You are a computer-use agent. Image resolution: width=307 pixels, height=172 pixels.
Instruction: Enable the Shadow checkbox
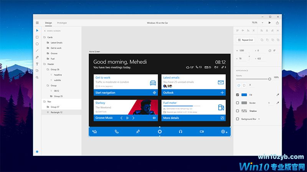(238, 111)
